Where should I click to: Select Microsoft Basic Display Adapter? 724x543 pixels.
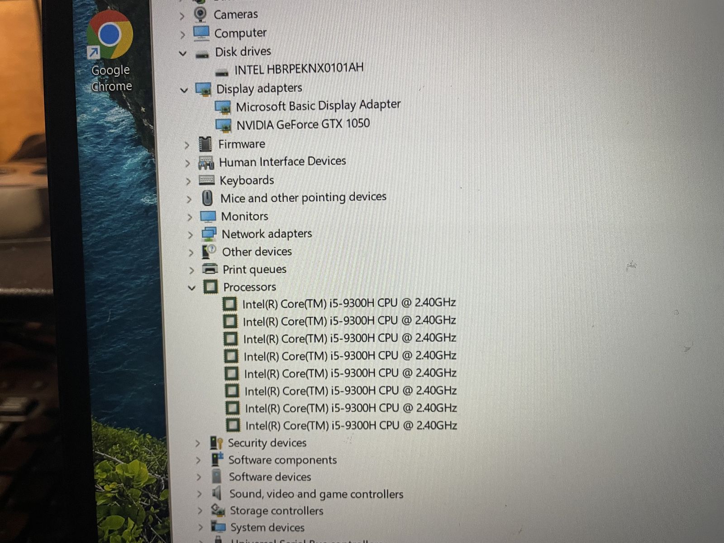coord(318,106)
